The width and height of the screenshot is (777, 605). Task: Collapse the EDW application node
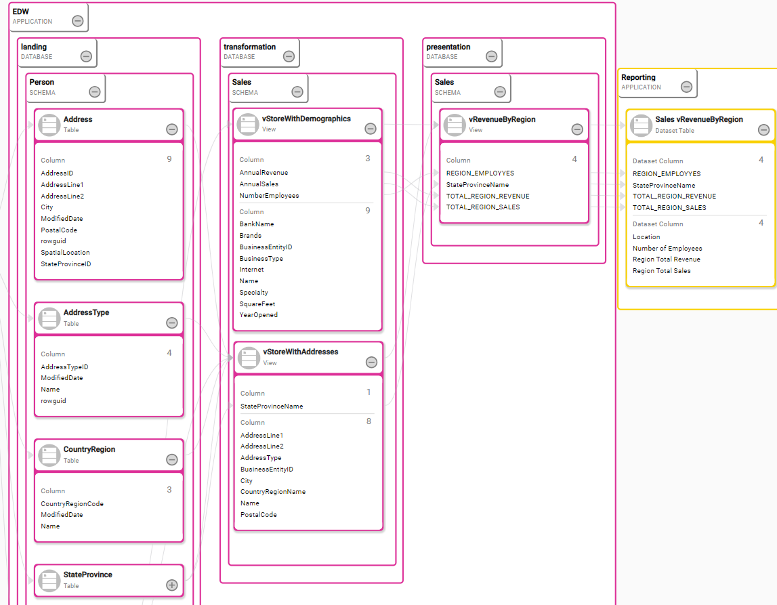point(78,21)
